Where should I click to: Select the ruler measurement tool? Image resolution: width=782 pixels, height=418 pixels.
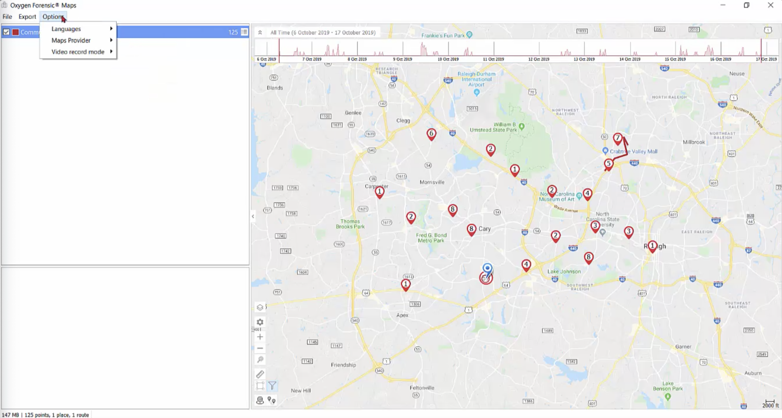click(x=260, y=374)
